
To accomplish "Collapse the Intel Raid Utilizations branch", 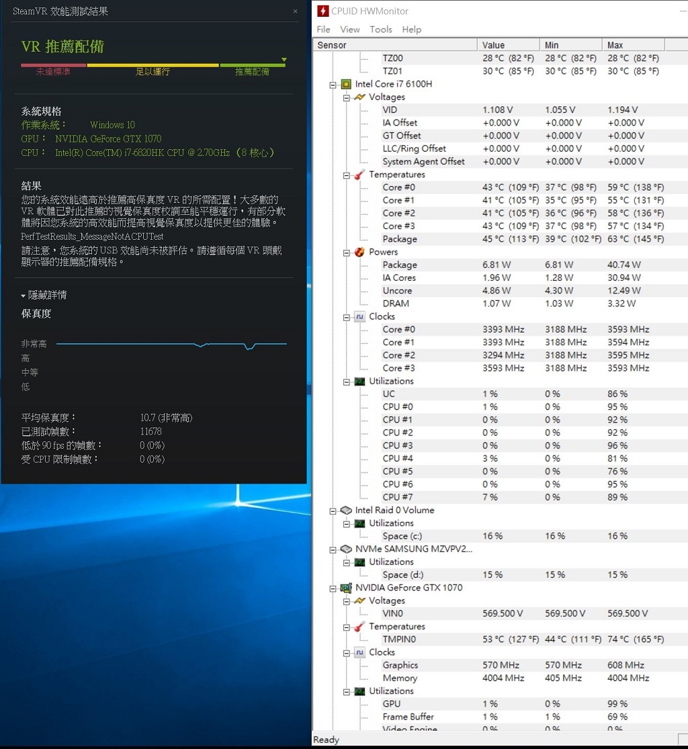I will (347, 524).
